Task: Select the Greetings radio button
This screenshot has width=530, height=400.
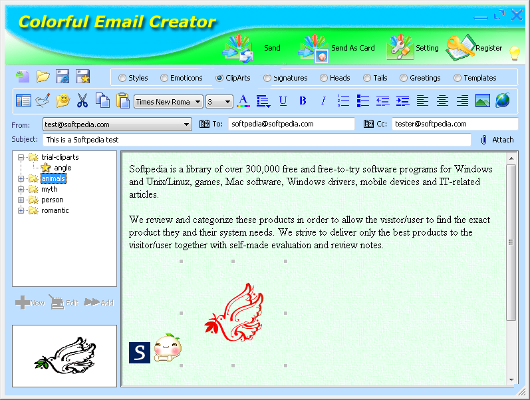Action: [x=403, y=78]
